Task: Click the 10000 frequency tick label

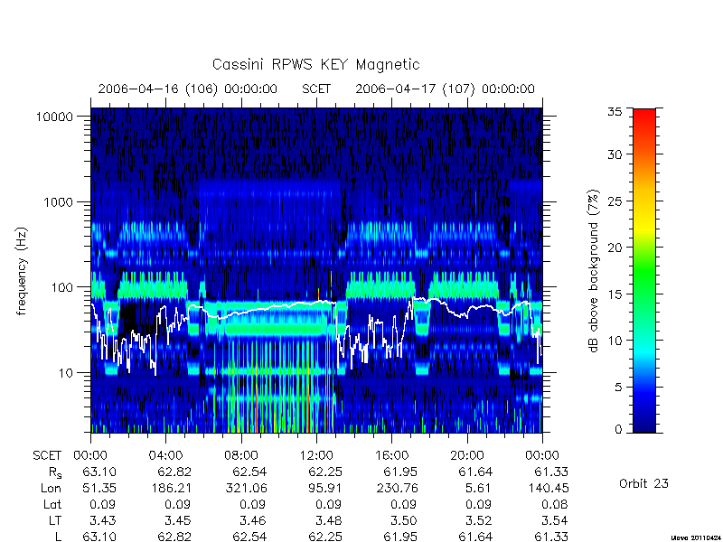Action: tap(54, 117)
